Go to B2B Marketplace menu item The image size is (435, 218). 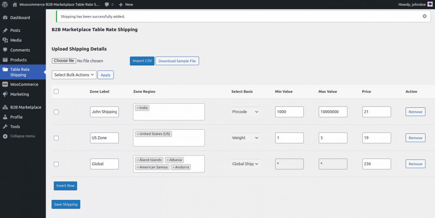pyautogui.click(x=25, y=107)
